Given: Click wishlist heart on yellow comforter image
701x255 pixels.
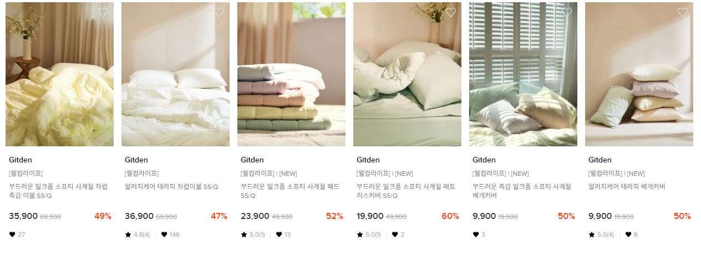Looking at the screenshot, I should (x=103, y=12).
